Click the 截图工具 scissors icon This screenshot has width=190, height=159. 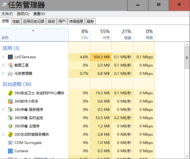tap(10, 65)
